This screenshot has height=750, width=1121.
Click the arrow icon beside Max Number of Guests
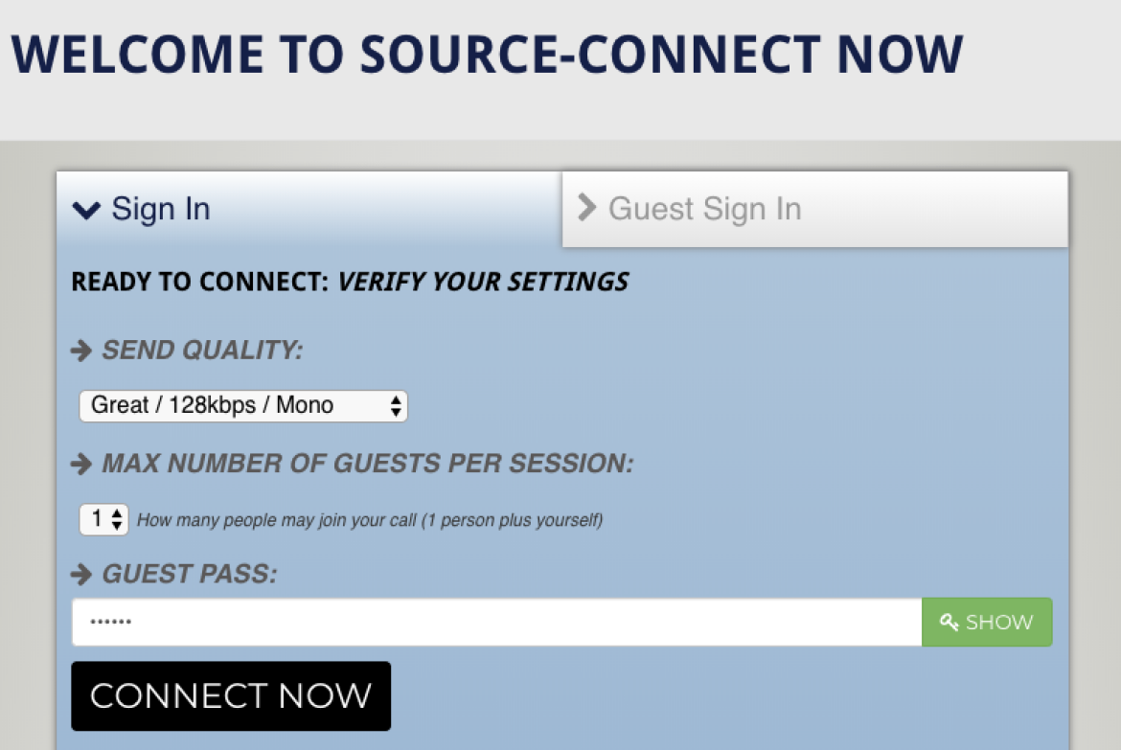coord(81,464)
